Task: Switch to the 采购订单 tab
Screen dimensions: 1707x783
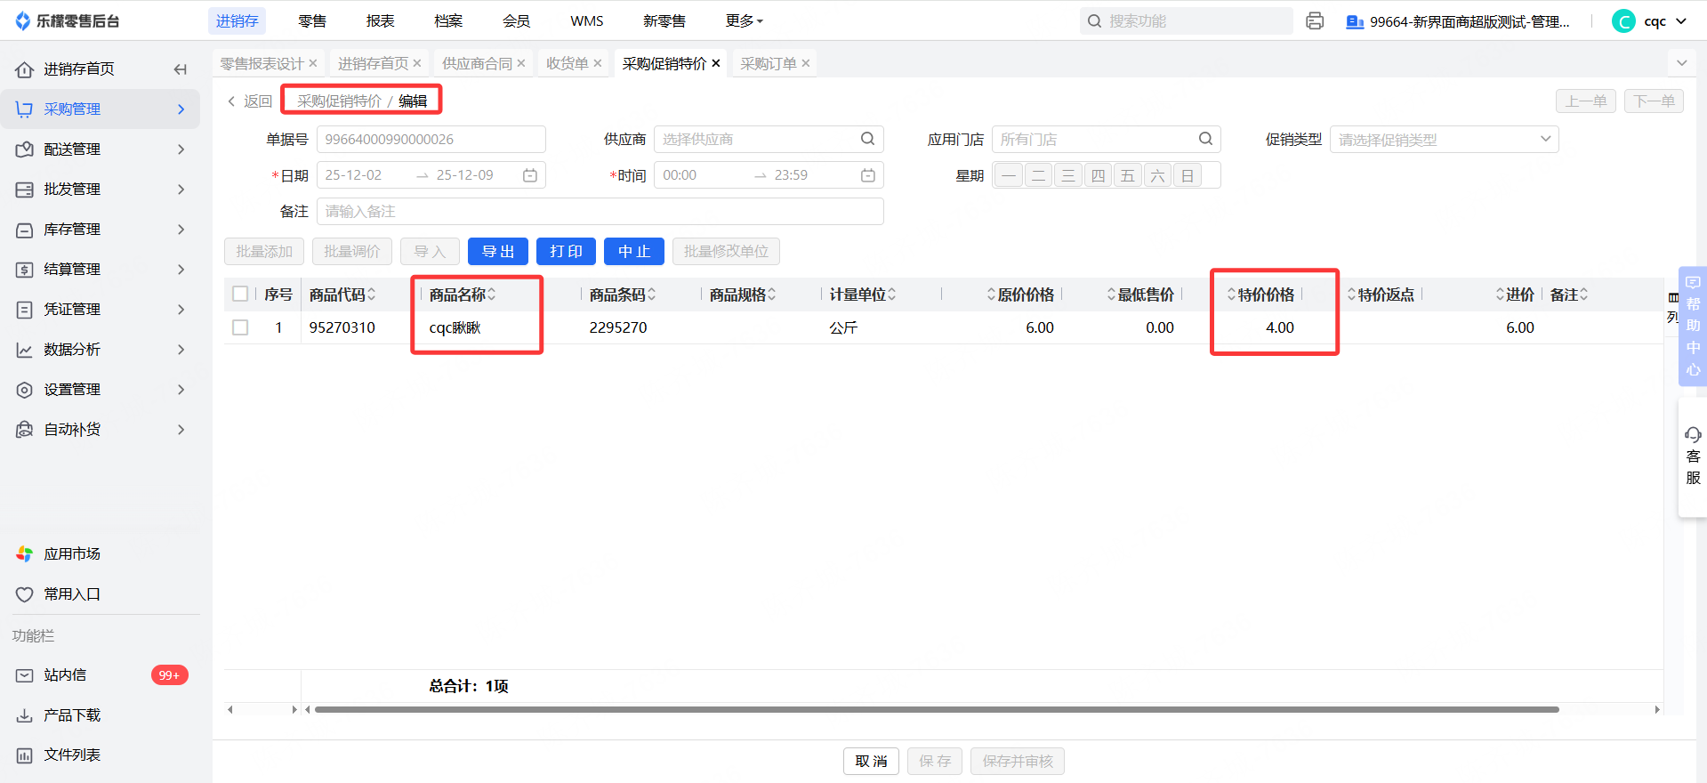Action: (768, 63)
